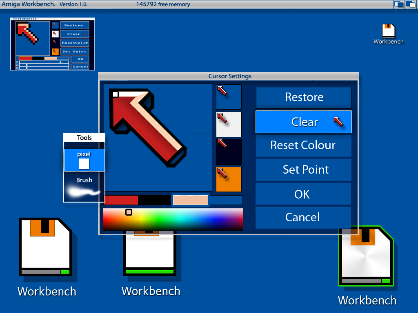Click the Workbench label under the green-outlined disk
418x313 pixels.
click(367, 300)
